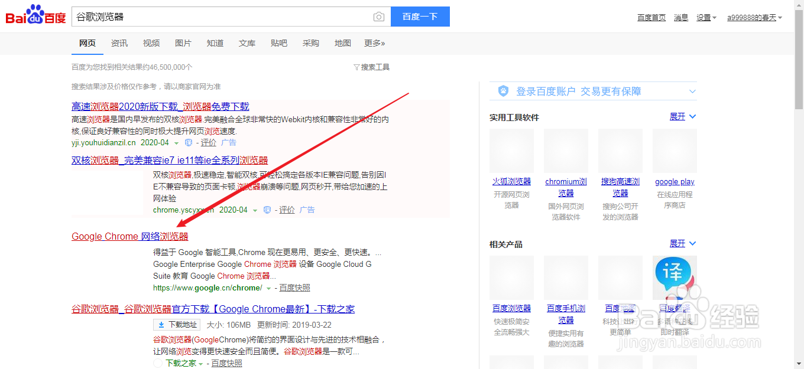804x369 pixels.
Task: Click the chromium浏览器 thumbnail image
Action: [x=566, y=151]
